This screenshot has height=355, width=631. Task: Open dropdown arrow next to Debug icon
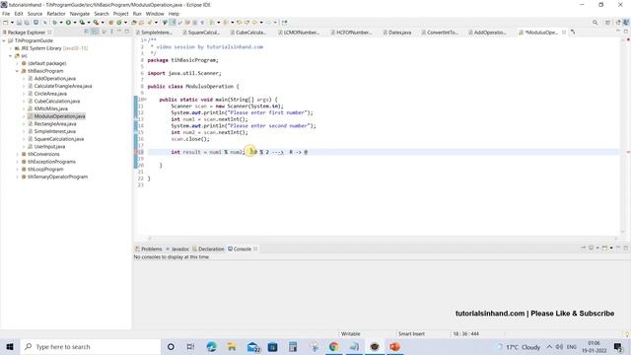tap(61, 22)
